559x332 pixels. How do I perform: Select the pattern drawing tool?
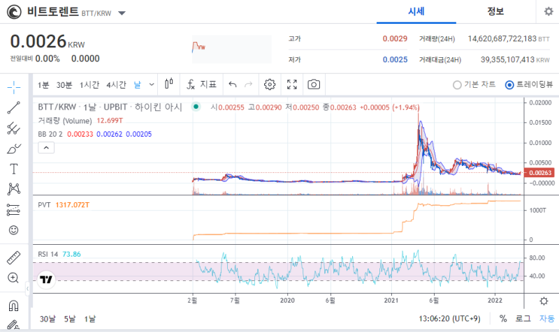coord(14,189)
